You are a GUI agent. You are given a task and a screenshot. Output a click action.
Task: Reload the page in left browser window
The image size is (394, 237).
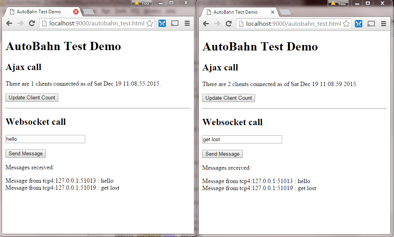tap(32, 23)
